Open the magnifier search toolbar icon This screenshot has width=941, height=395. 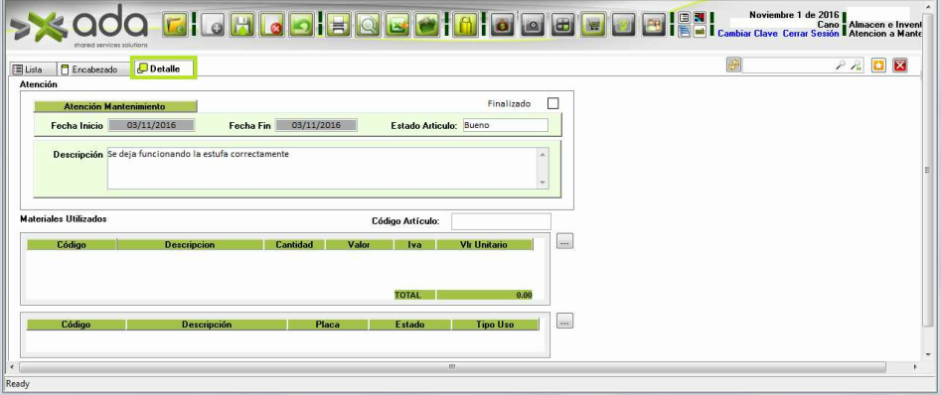368,25
